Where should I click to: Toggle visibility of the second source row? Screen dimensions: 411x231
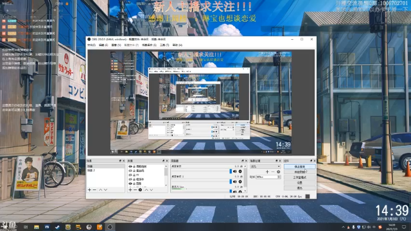click(x=130, y=171)
